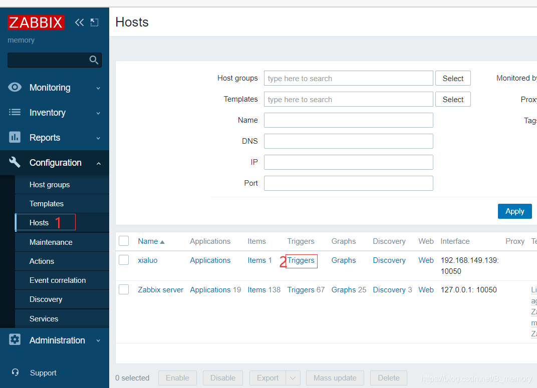Open Services in sidebar

coord(44,319)
